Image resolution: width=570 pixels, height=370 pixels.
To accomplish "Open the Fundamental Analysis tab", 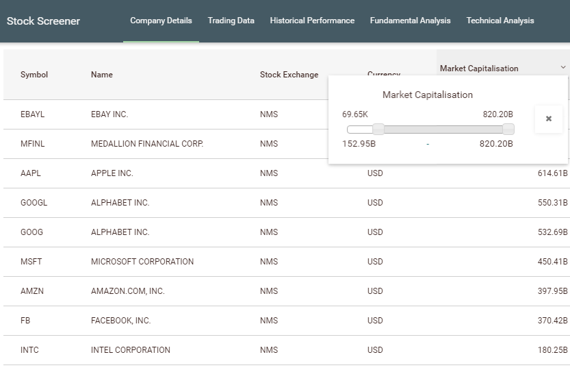I will coord(410,21).
